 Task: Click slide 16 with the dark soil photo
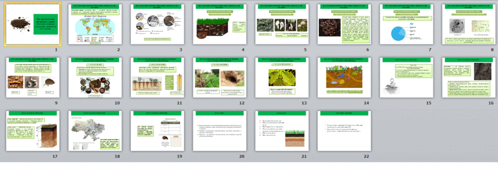click(468, 78)
